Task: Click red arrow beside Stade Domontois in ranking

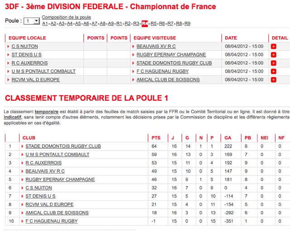Action: click(x=22, y=146)
